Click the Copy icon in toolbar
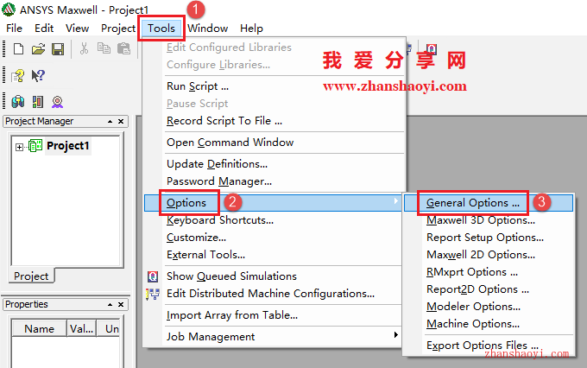The image size is (587, 368). (104, 48)
